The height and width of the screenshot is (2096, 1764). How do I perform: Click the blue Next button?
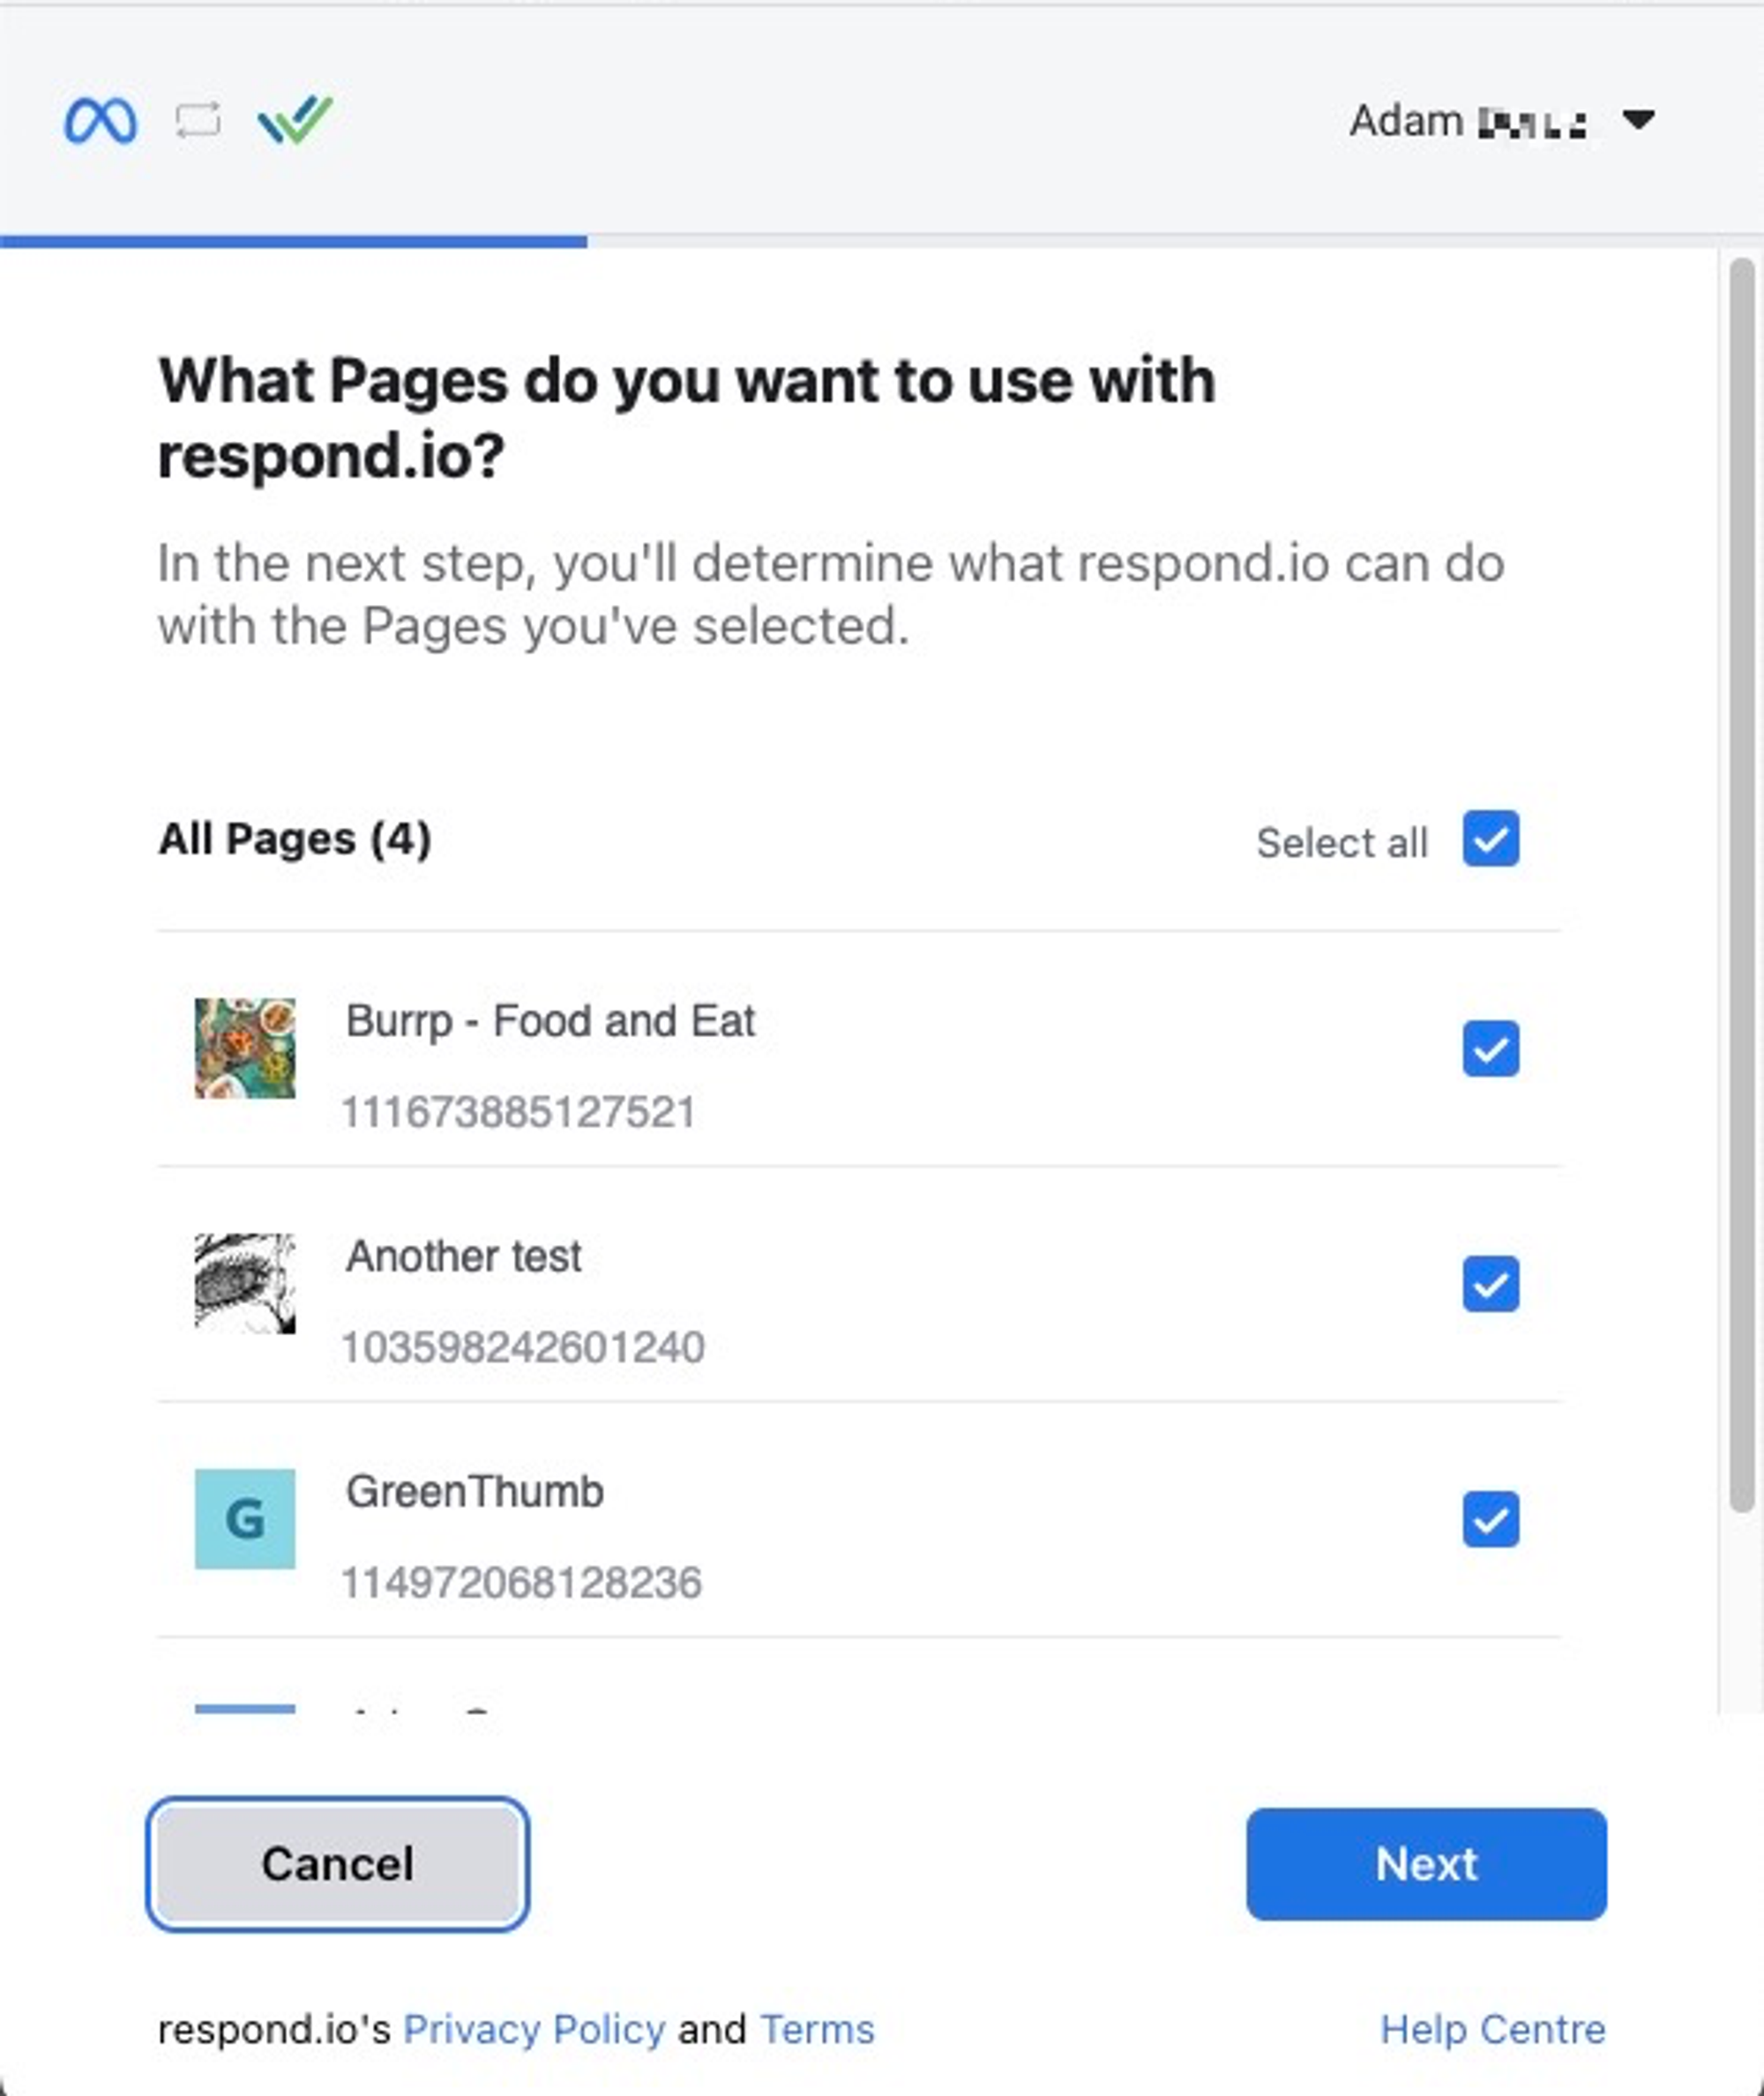pyautogui.click(x=1426, y=1864)
